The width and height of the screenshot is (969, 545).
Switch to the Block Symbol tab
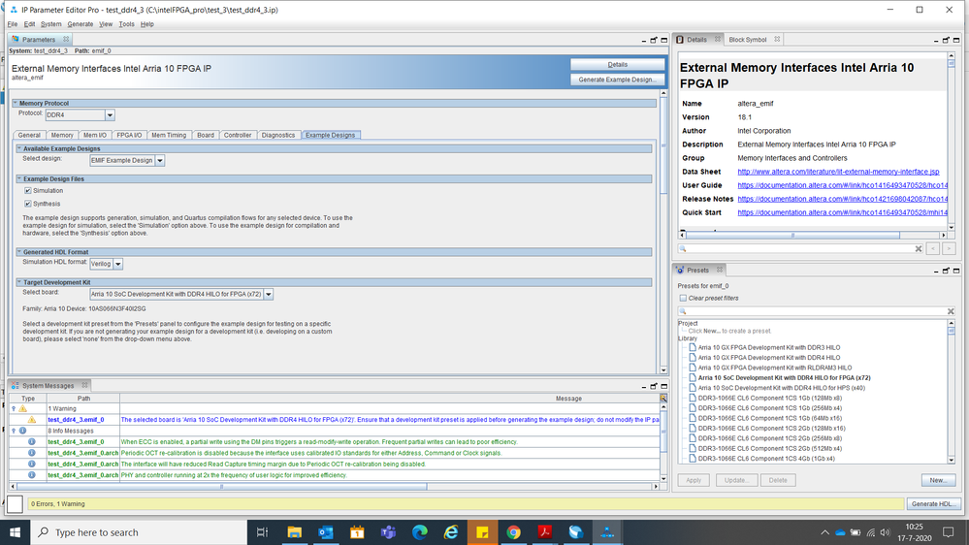pos(747,40)
